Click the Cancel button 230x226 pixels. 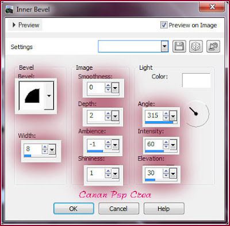118,209
